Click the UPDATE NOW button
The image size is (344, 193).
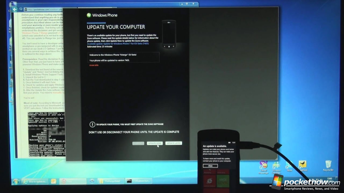(x=155, y=143)
